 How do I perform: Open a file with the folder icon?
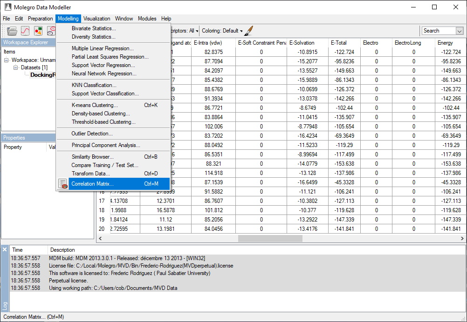click(x=12, y=31)
